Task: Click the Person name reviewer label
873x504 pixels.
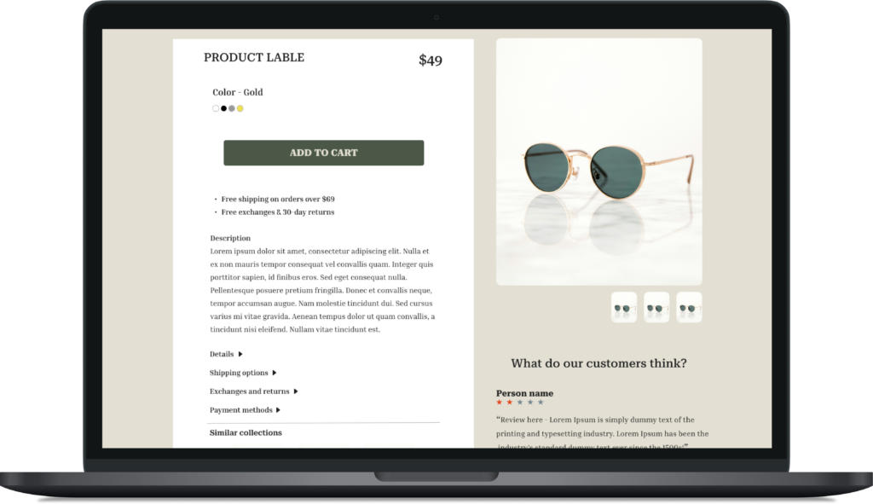Action: [524, 393]
